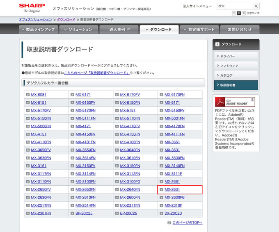
Task: Open the MX-2610FN manual link
Action: [85, 198]
